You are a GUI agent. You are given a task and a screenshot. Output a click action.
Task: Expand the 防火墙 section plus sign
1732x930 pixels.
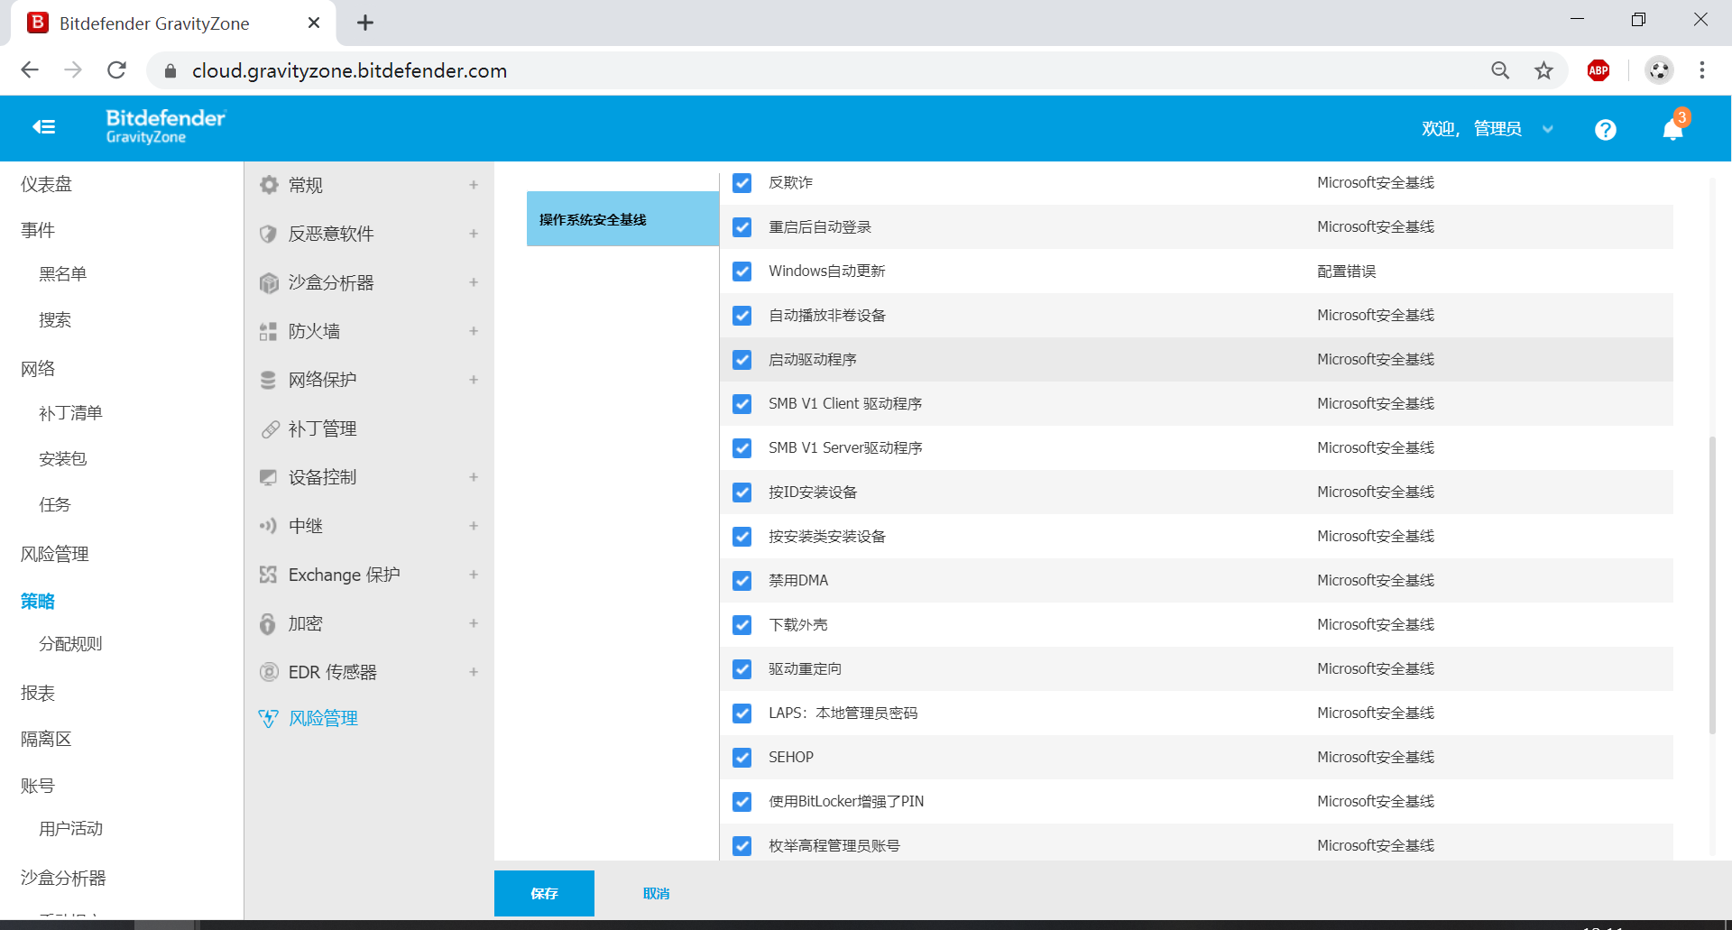point(474,331)
